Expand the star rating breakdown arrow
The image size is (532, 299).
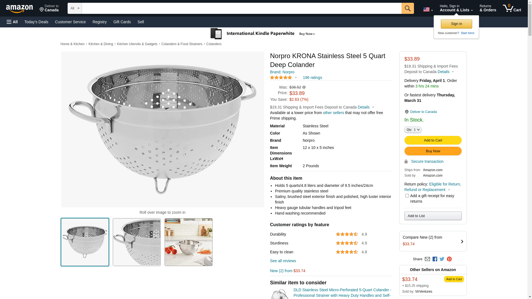tap(296, 78)
